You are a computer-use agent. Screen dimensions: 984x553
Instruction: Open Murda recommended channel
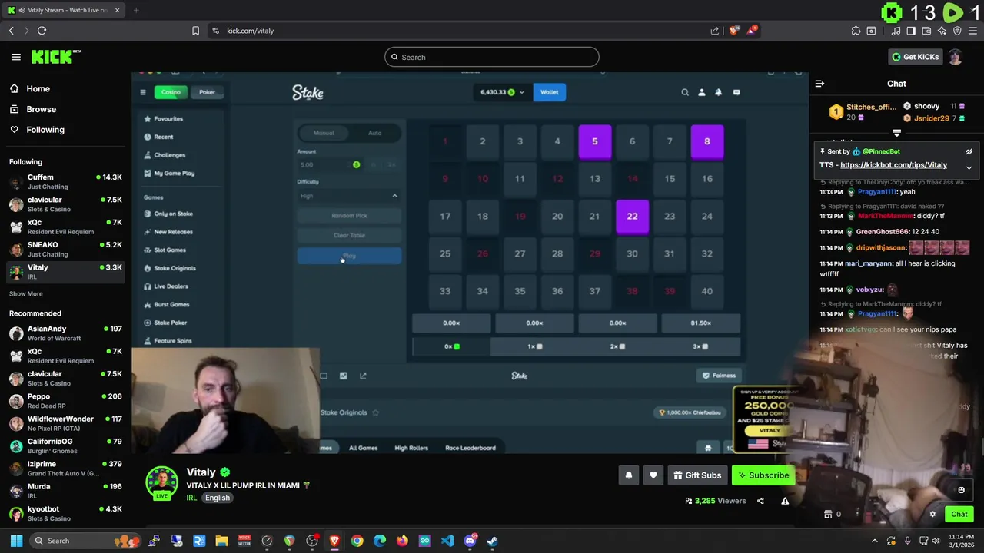point(65,491)
